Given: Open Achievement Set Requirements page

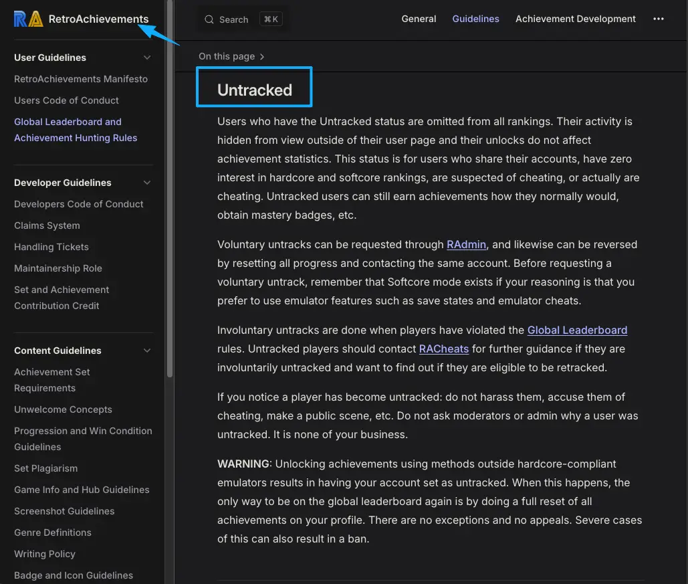Looking at the screenshot, I should click(x=51, y=380).
